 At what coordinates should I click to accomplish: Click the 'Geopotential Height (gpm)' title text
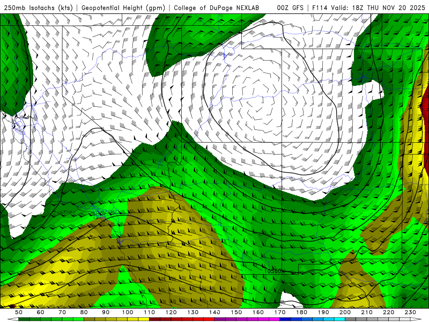[123, 8]
